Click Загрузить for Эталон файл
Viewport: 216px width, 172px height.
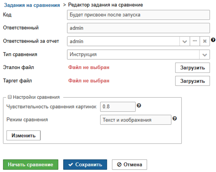[192, 67]
